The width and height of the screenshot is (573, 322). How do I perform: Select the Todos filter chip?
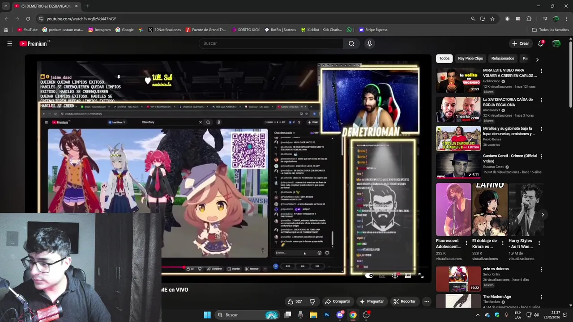click(444, 59)
